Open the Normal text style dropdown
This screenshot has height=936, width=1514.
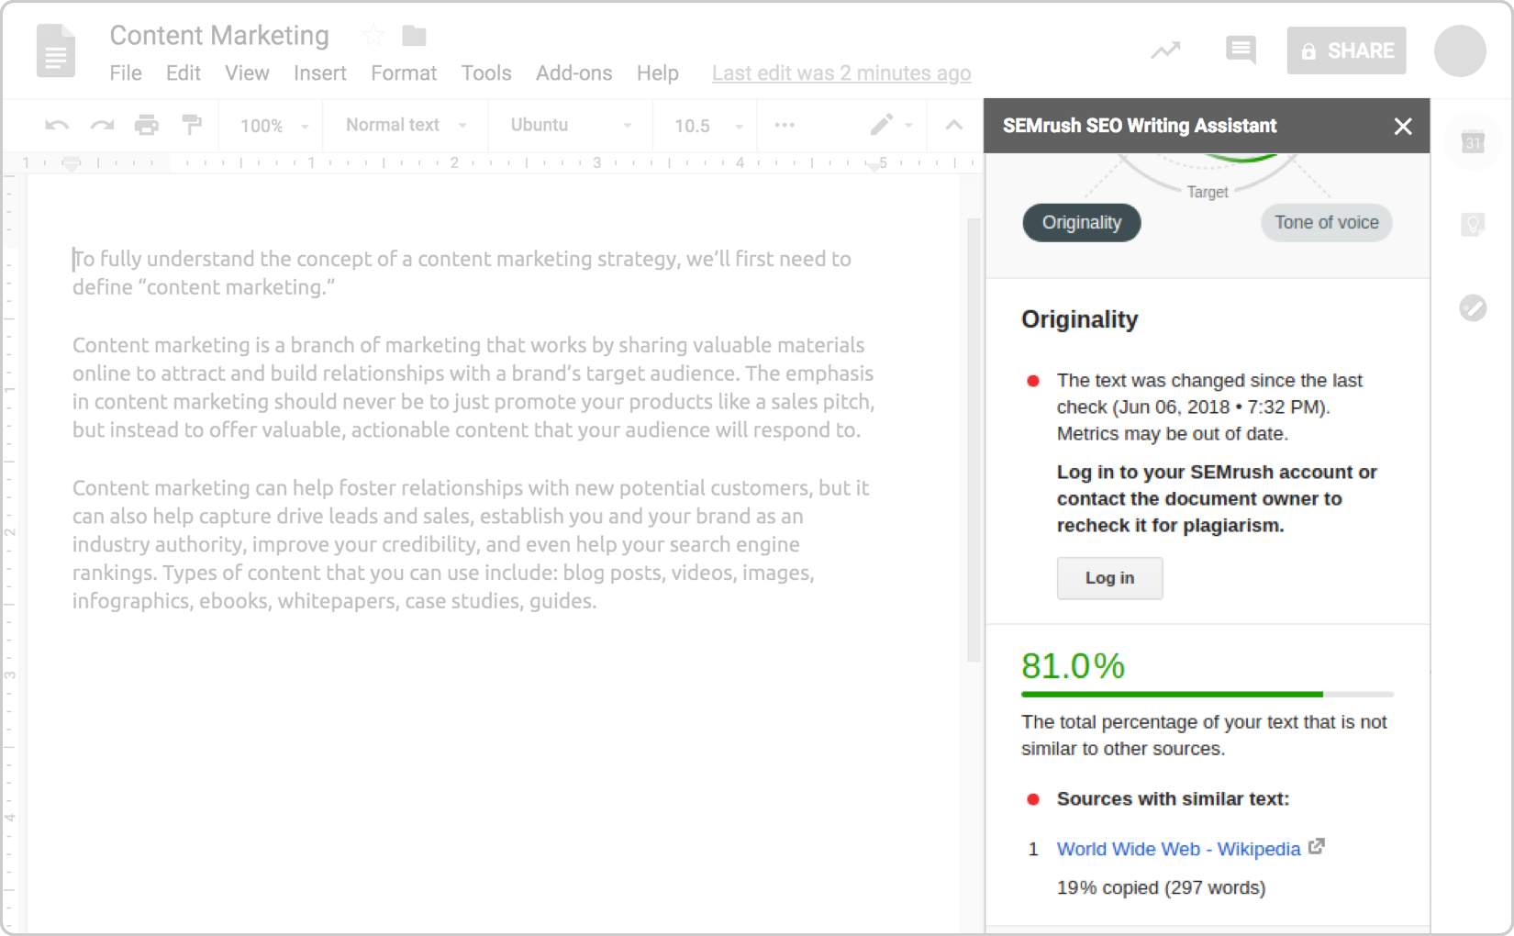pyautogui.click(x=406, y=125)
